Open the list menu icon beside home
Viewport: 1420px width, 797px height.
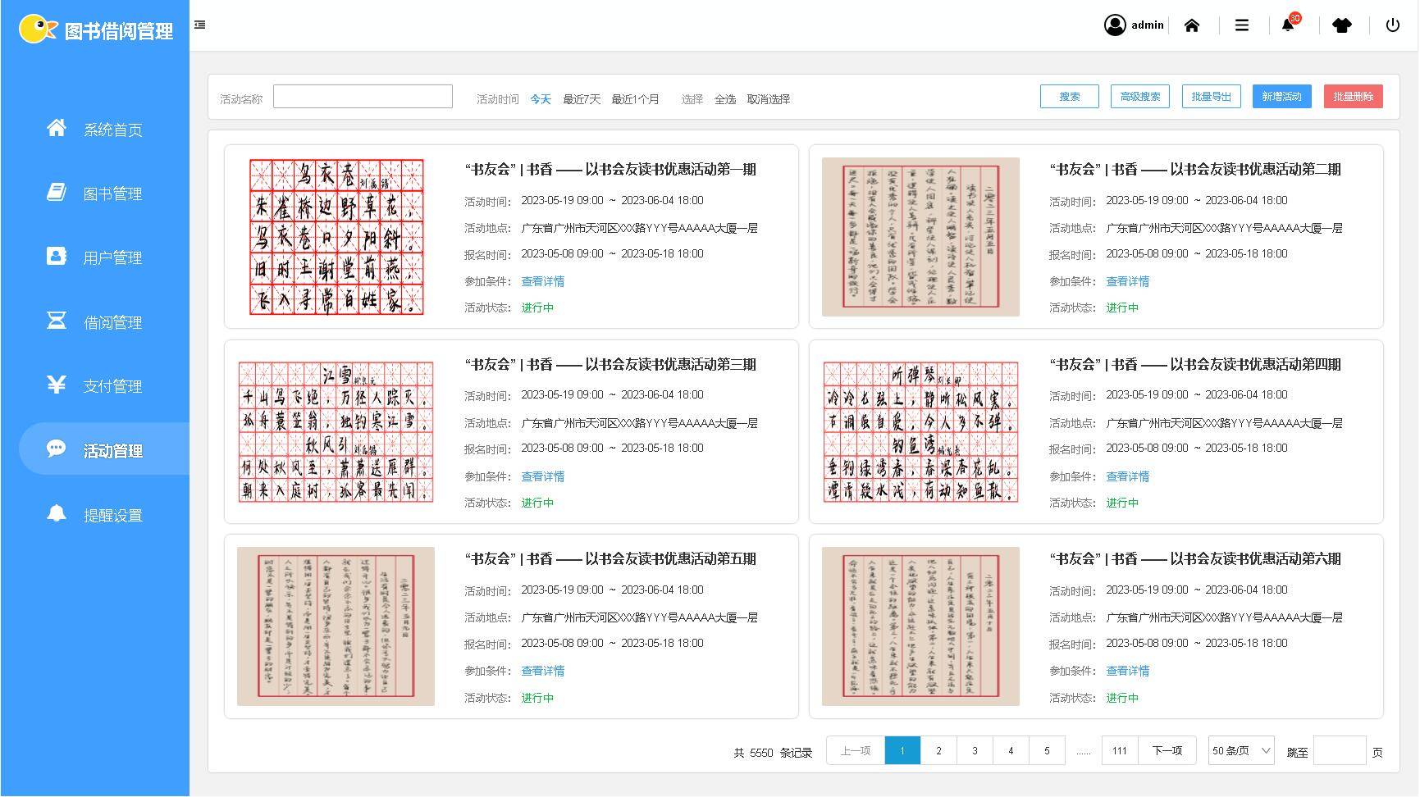click(x=1241, y=25)
